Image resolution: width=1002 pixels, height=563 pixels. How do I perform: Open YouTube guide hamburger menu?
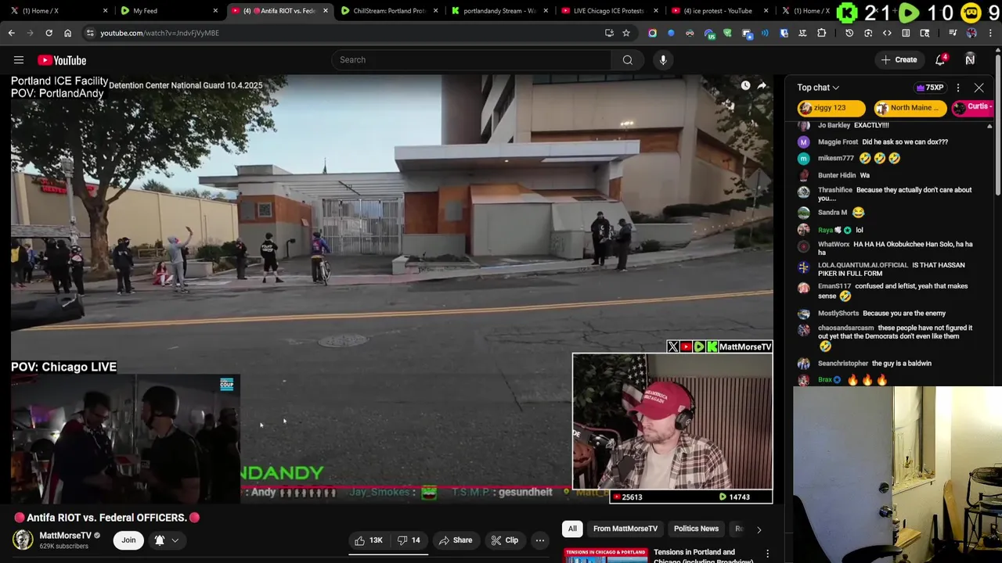[x=19, y=60]
